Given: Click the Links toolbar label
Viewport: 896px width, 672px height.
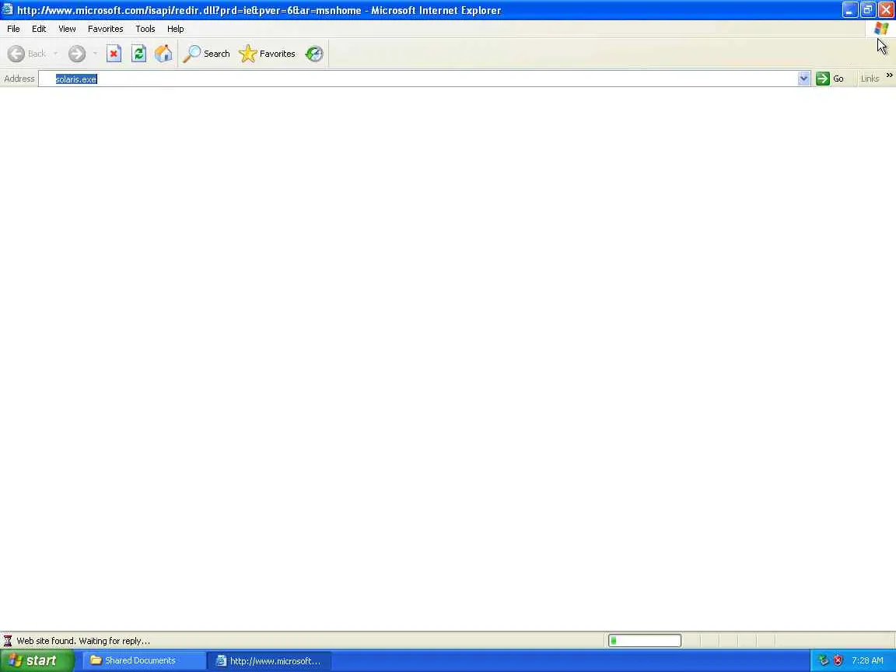Looking at the screenshot, I should click(x=870, y=79).
